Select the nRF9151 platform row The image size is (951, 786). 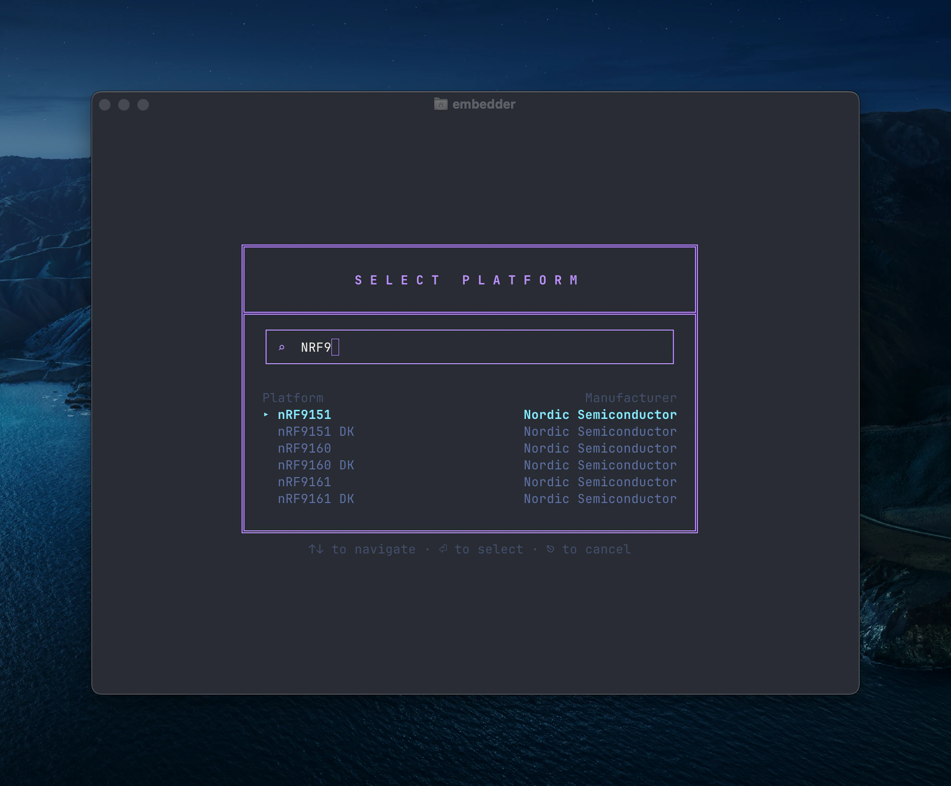[x=305, y=415]
